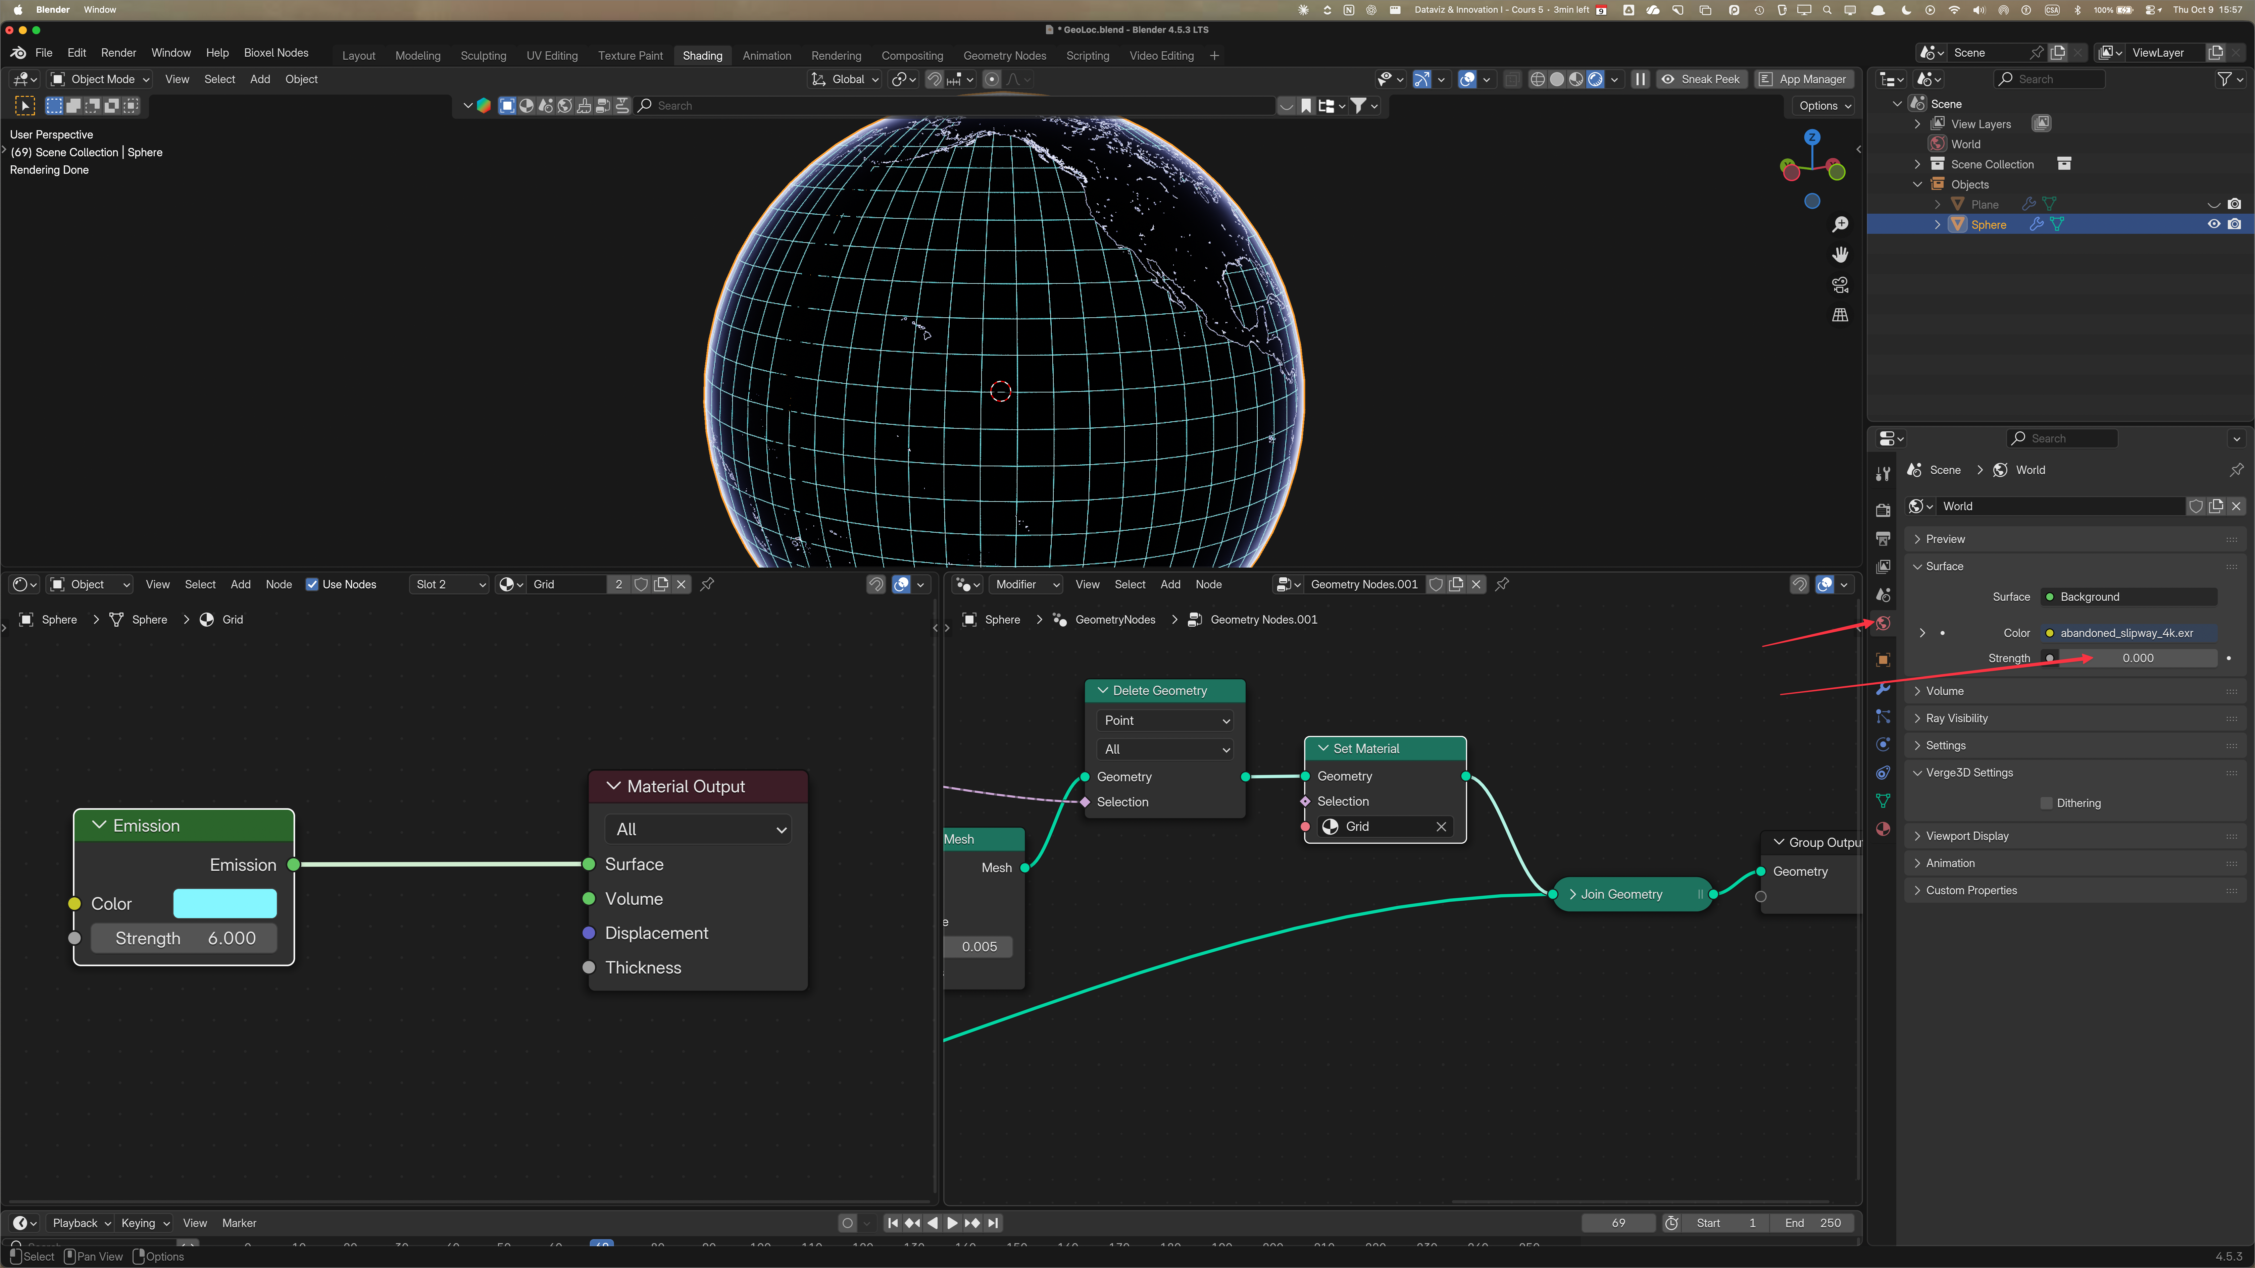
Task: Open the World properties tab
Action: (1883, 623)
